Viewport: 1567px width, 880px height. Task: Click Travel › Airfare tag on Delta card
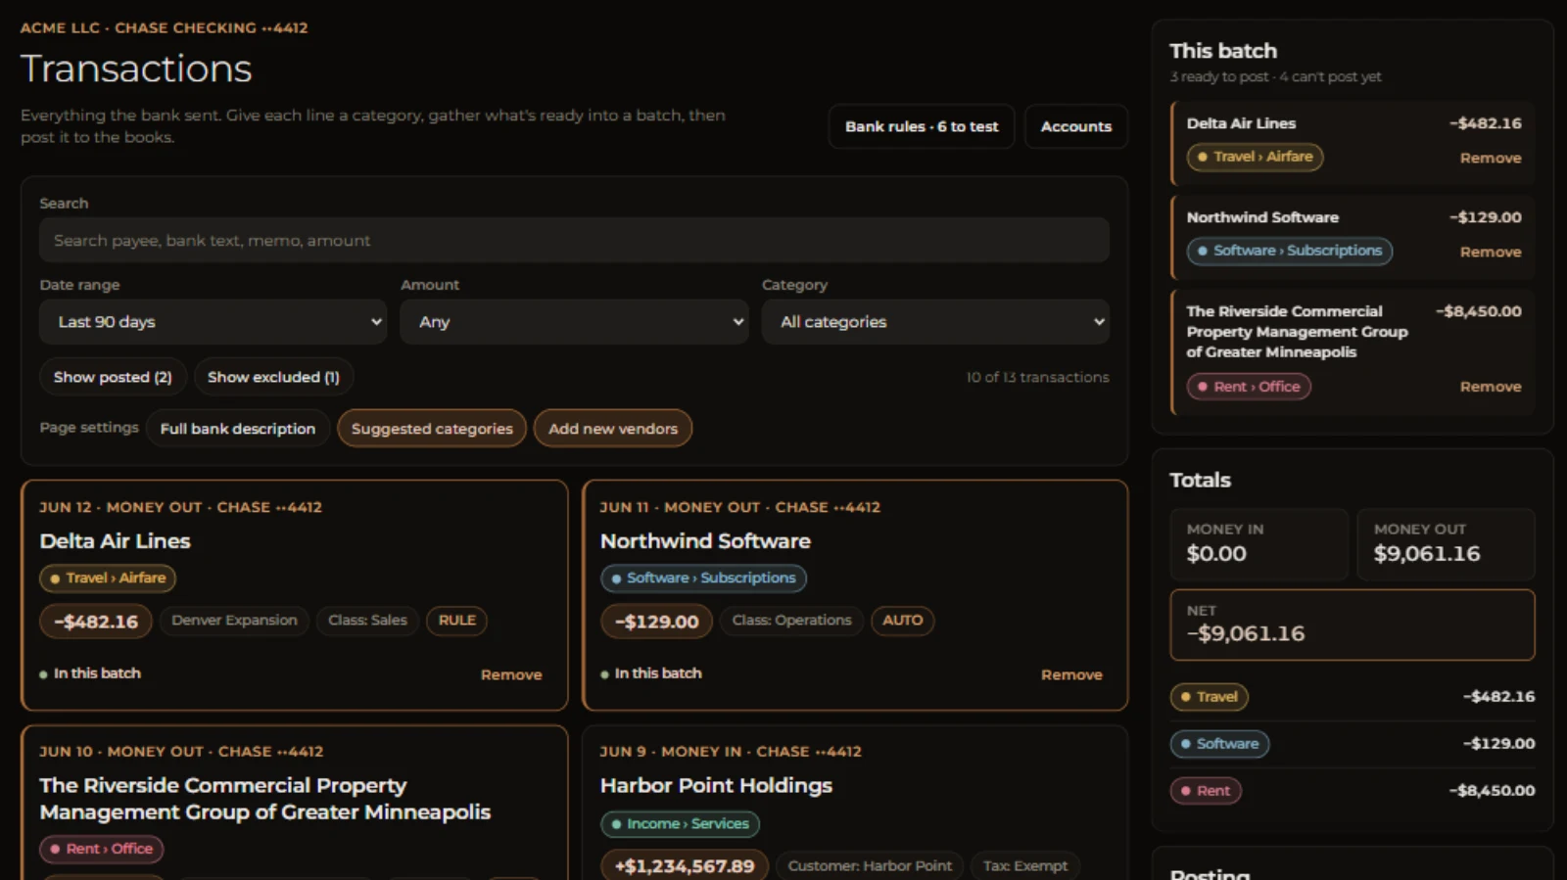coord(108,579)
